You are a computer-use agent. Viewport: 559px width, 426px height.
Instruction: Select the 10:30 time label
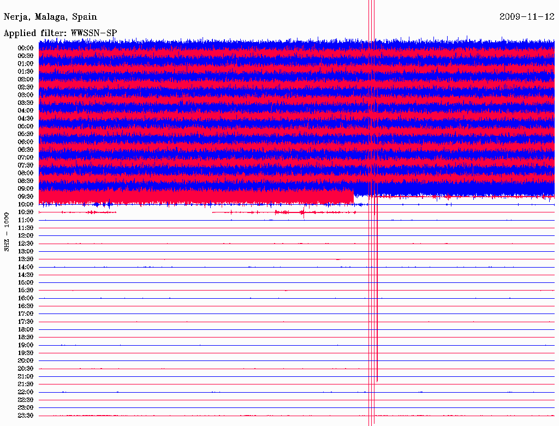coord(26,212)
